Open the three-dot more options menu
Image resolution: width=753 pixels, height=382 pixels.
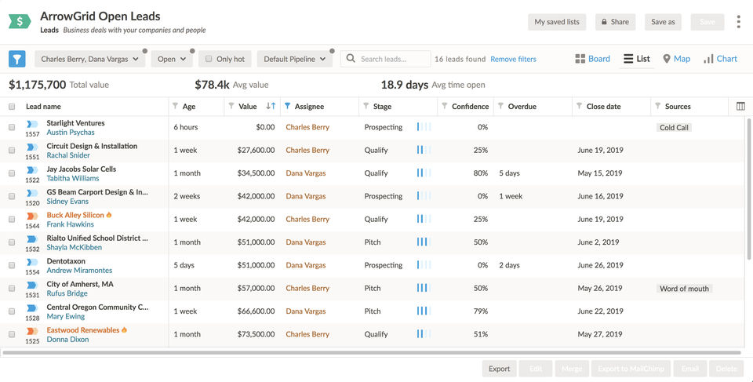coord(738,22)
